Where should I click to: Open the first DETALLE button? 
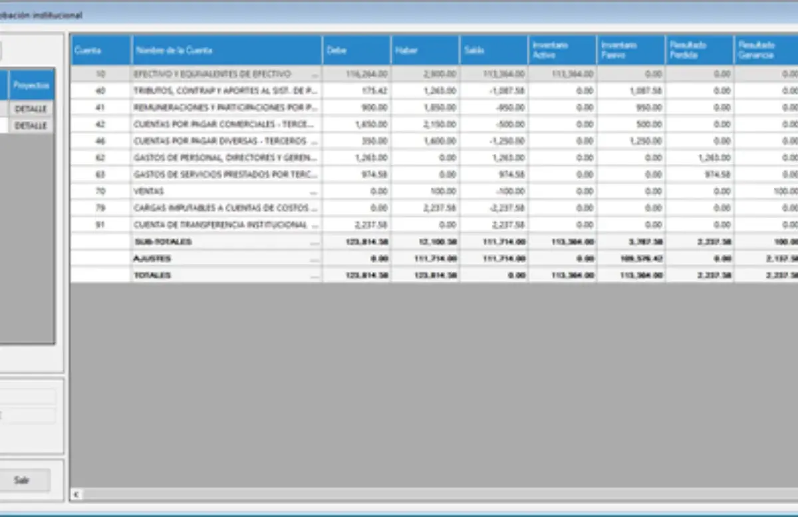tap(31, 108)
